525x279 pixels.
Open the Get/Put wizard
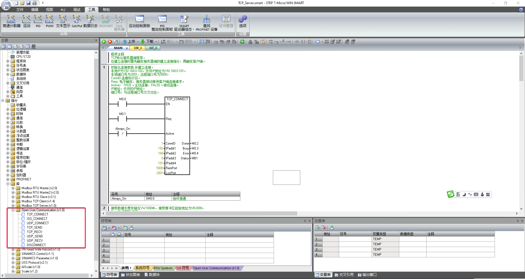pos(77,21)
